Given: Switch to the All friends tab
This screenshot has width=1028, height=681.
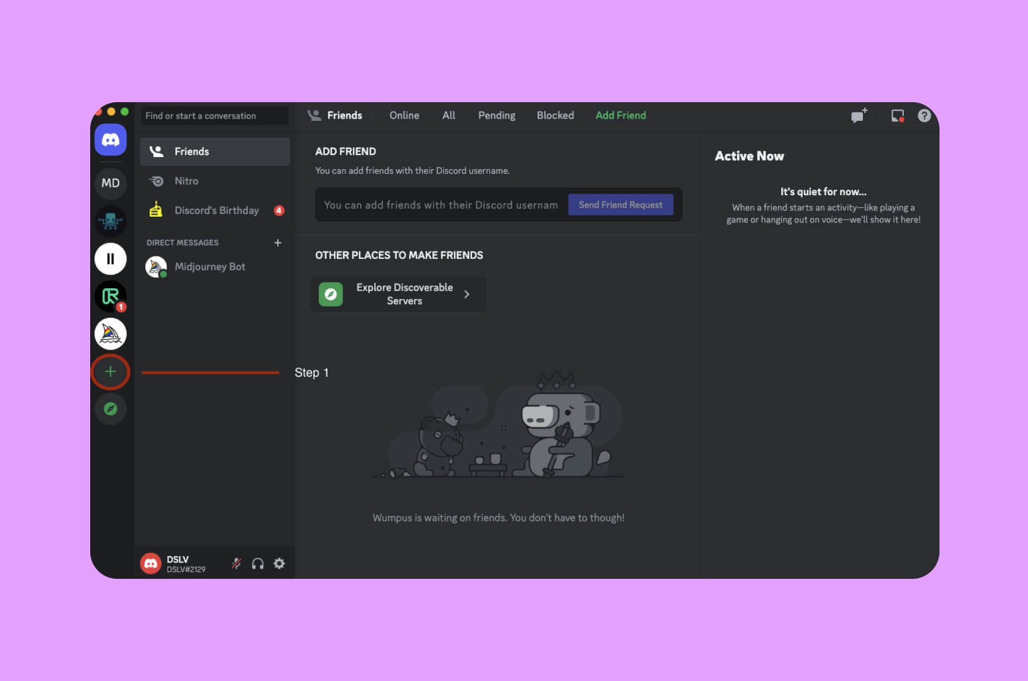Looking at the screenshot, I should pos(449,115).
